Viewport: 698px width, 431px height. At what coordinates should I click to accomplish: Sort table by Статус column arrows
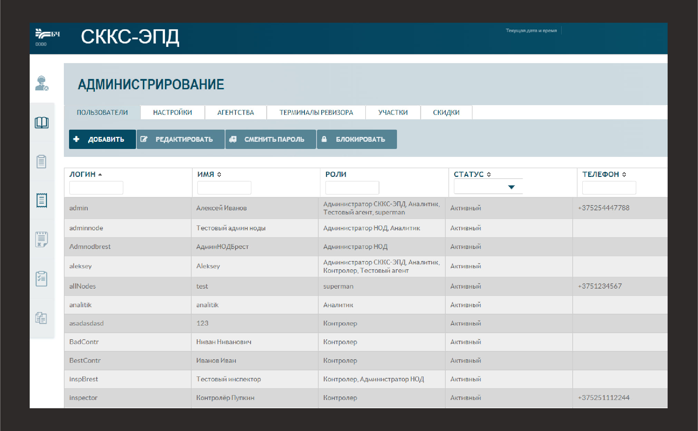[x=489, y=174]
